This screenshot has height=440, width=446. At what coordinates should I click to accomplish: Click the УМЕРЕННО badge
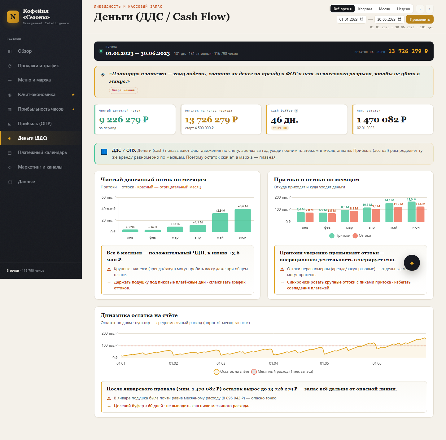click(x=280, y=128)
